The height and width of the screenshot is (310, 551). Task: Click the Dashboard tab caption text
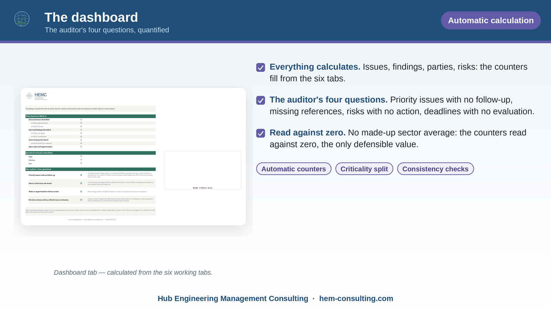[133, 272]
